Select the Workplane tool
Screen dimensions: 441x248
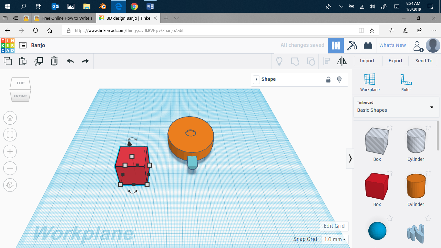370,83
